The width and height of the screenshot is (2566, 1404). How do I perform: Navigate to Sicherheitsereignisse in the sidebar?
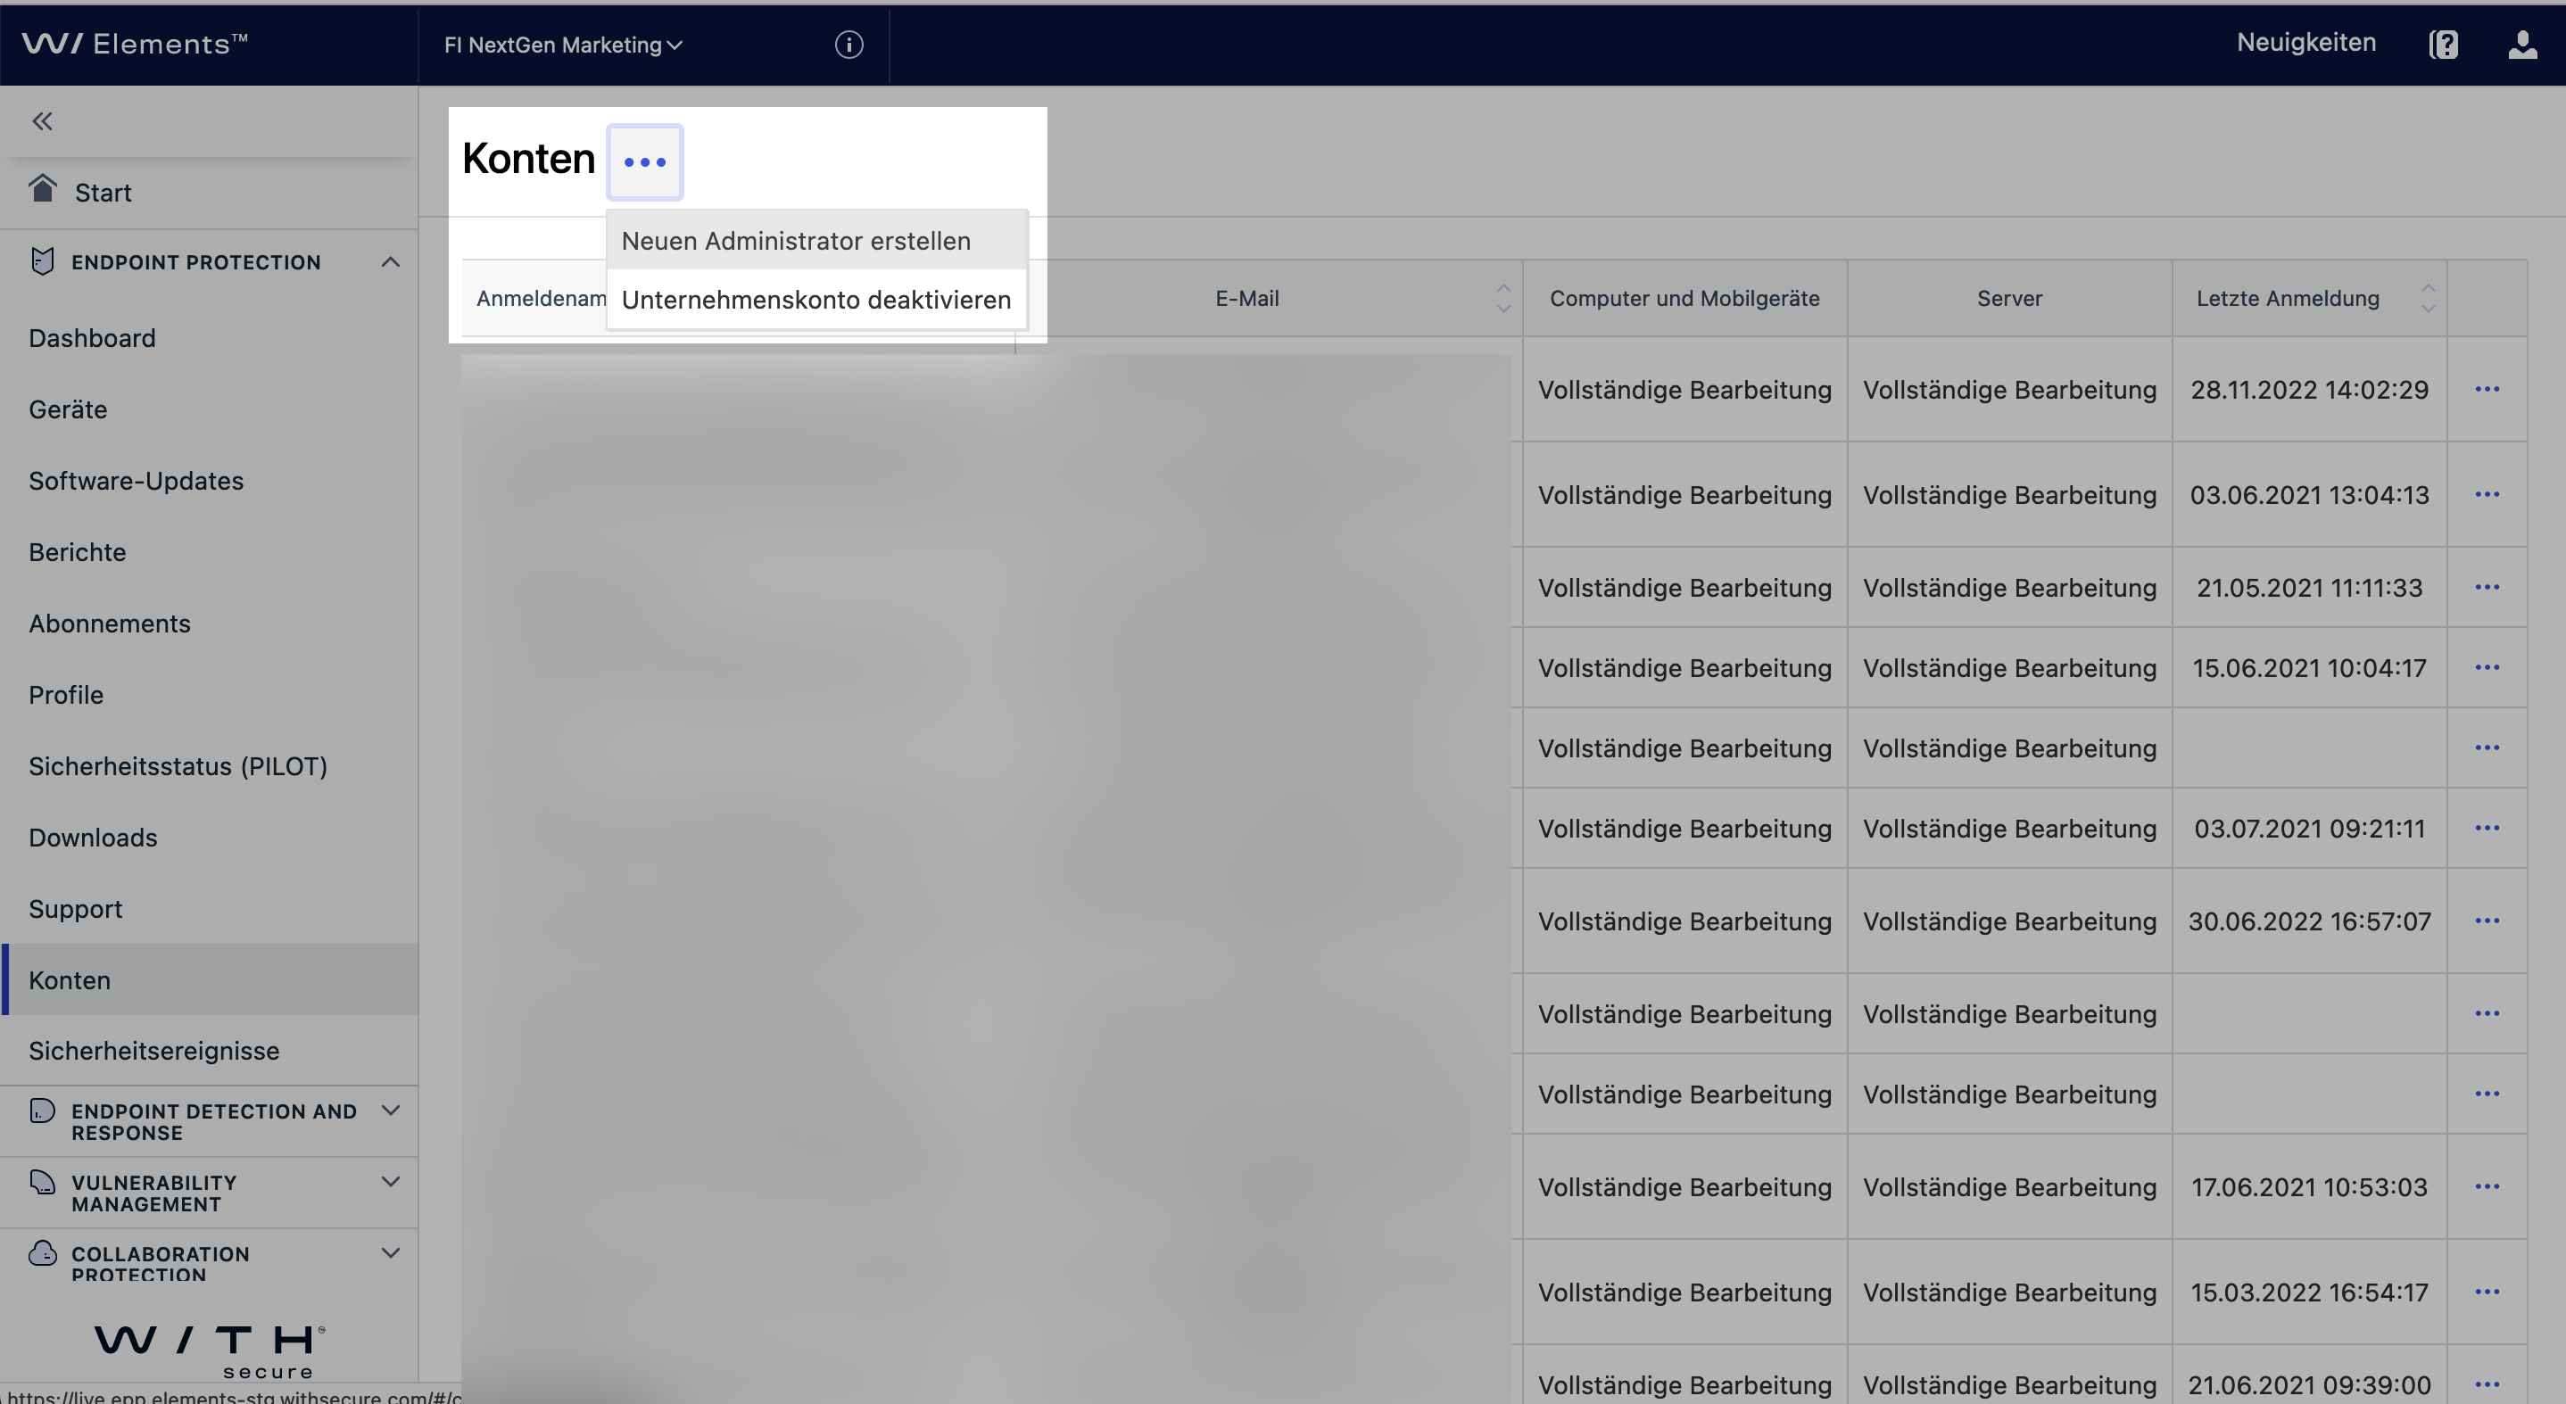coord(153,1051)
